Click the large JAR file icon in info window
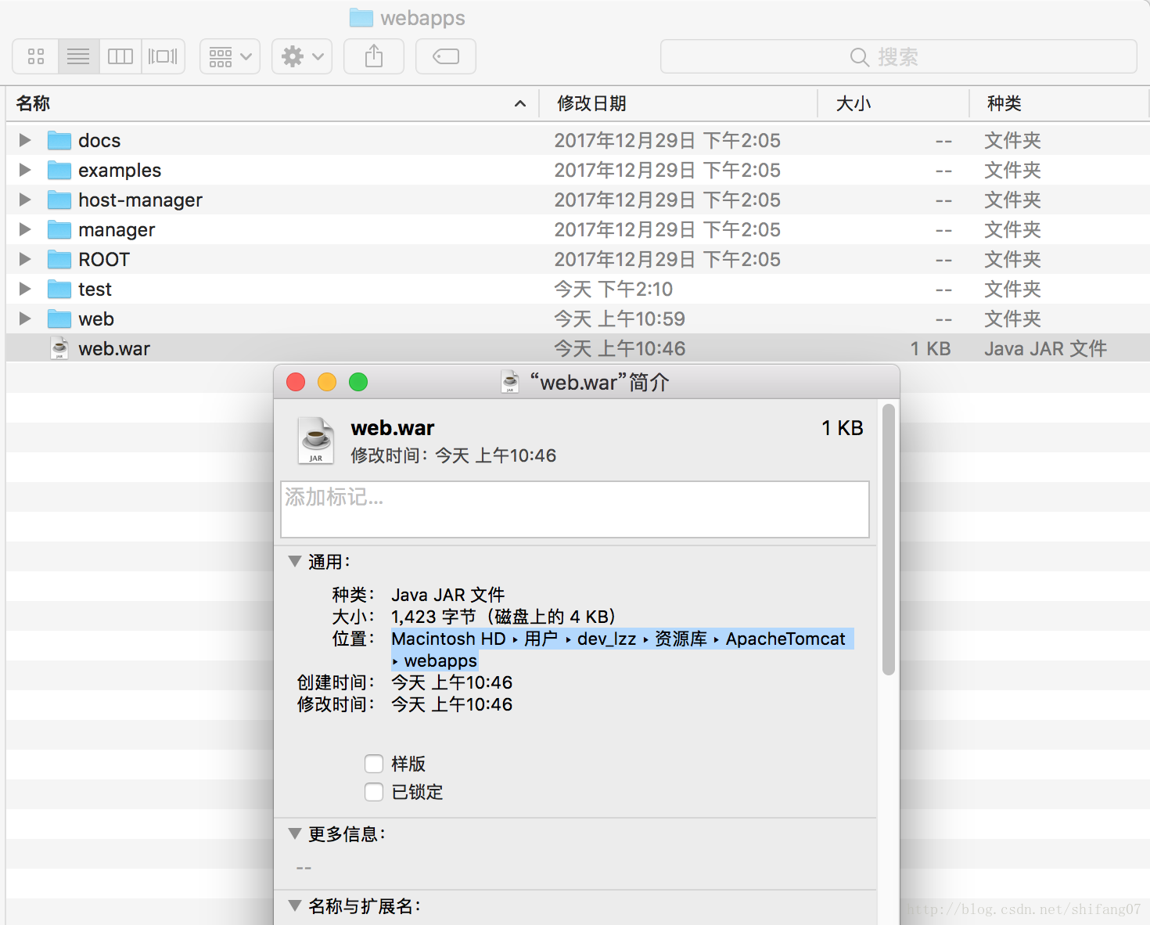Viewport: 1150px width, 925px height. point(316,441)
